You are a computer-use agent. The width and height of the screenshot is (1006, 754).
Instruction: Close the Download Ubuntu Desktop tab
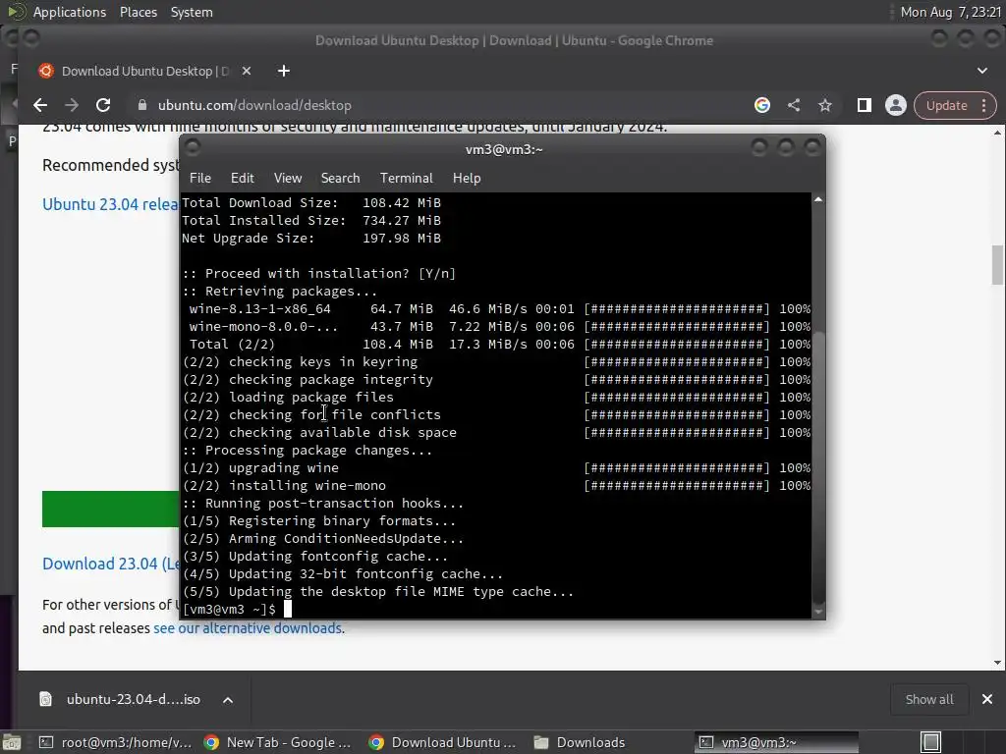pos(247,71)
